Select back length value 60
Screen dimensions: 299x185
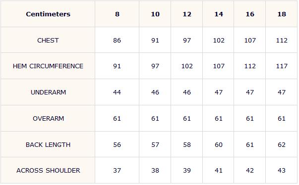219,145
